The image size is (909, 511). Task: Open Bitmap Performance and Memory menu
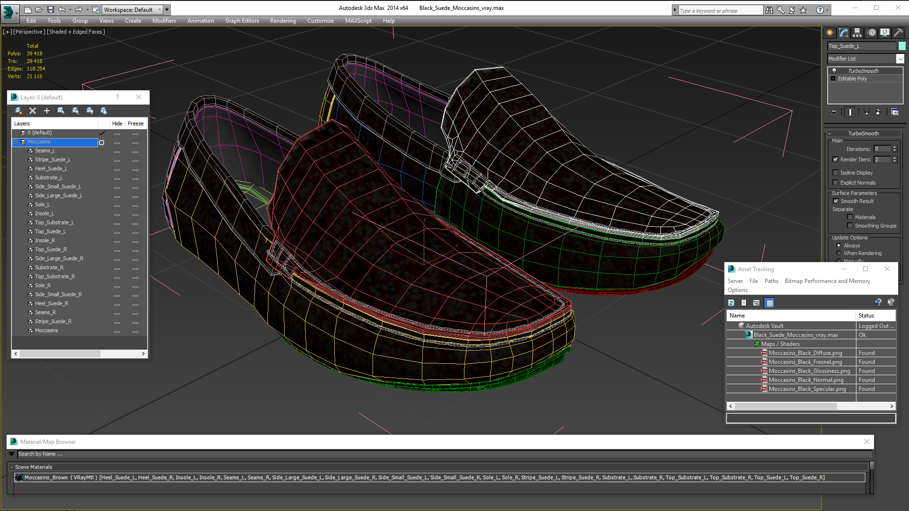(827, 281)
